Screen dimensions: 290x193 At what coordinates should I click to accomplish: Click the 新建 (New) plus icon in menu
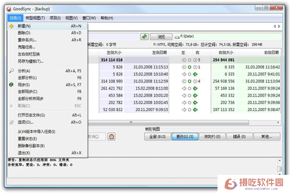pos(11,26)
